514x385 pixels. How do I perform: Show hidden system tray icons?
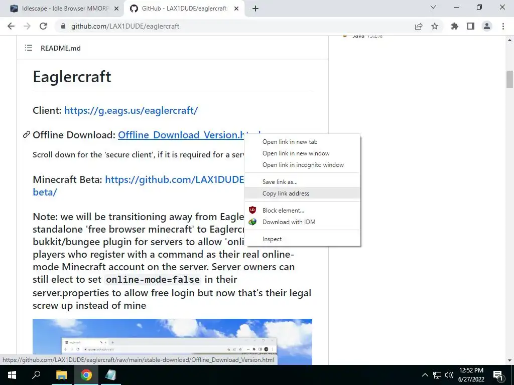pos(425,375)
